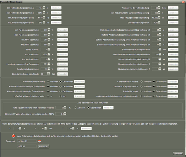Apply the Min. Netzverbindungsfrequenz value
Screen dimensions: 186x157
click(56, 18)
